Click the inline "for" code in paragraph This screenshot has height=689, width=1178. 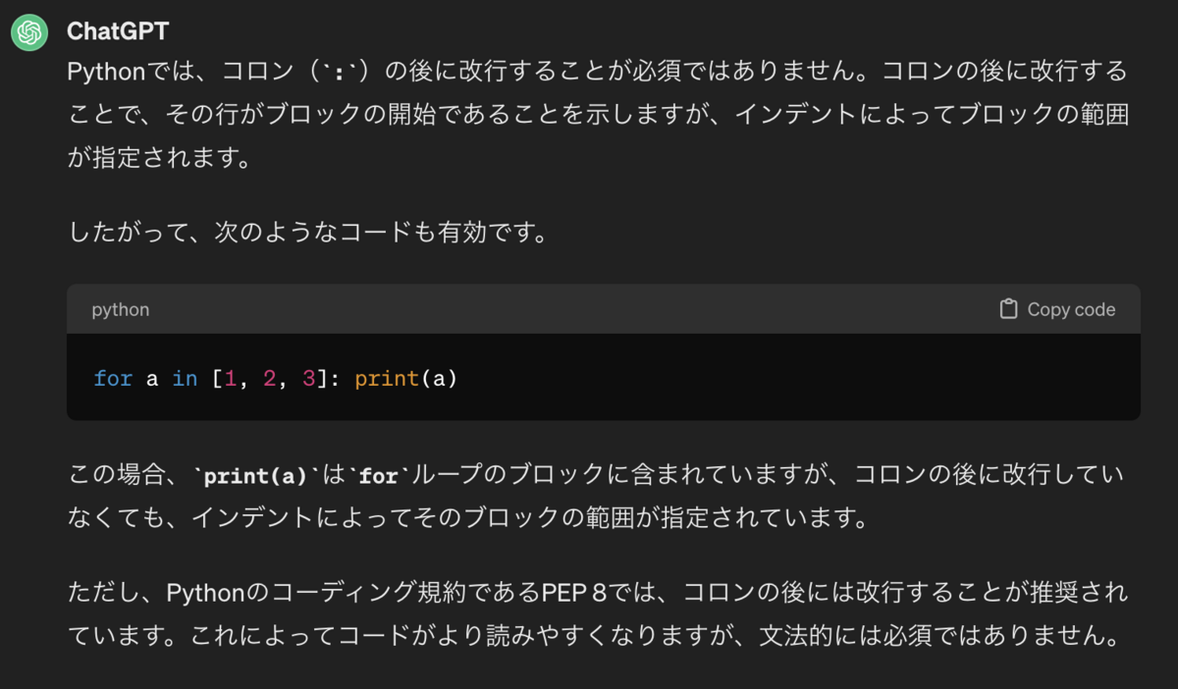(378, 476)
